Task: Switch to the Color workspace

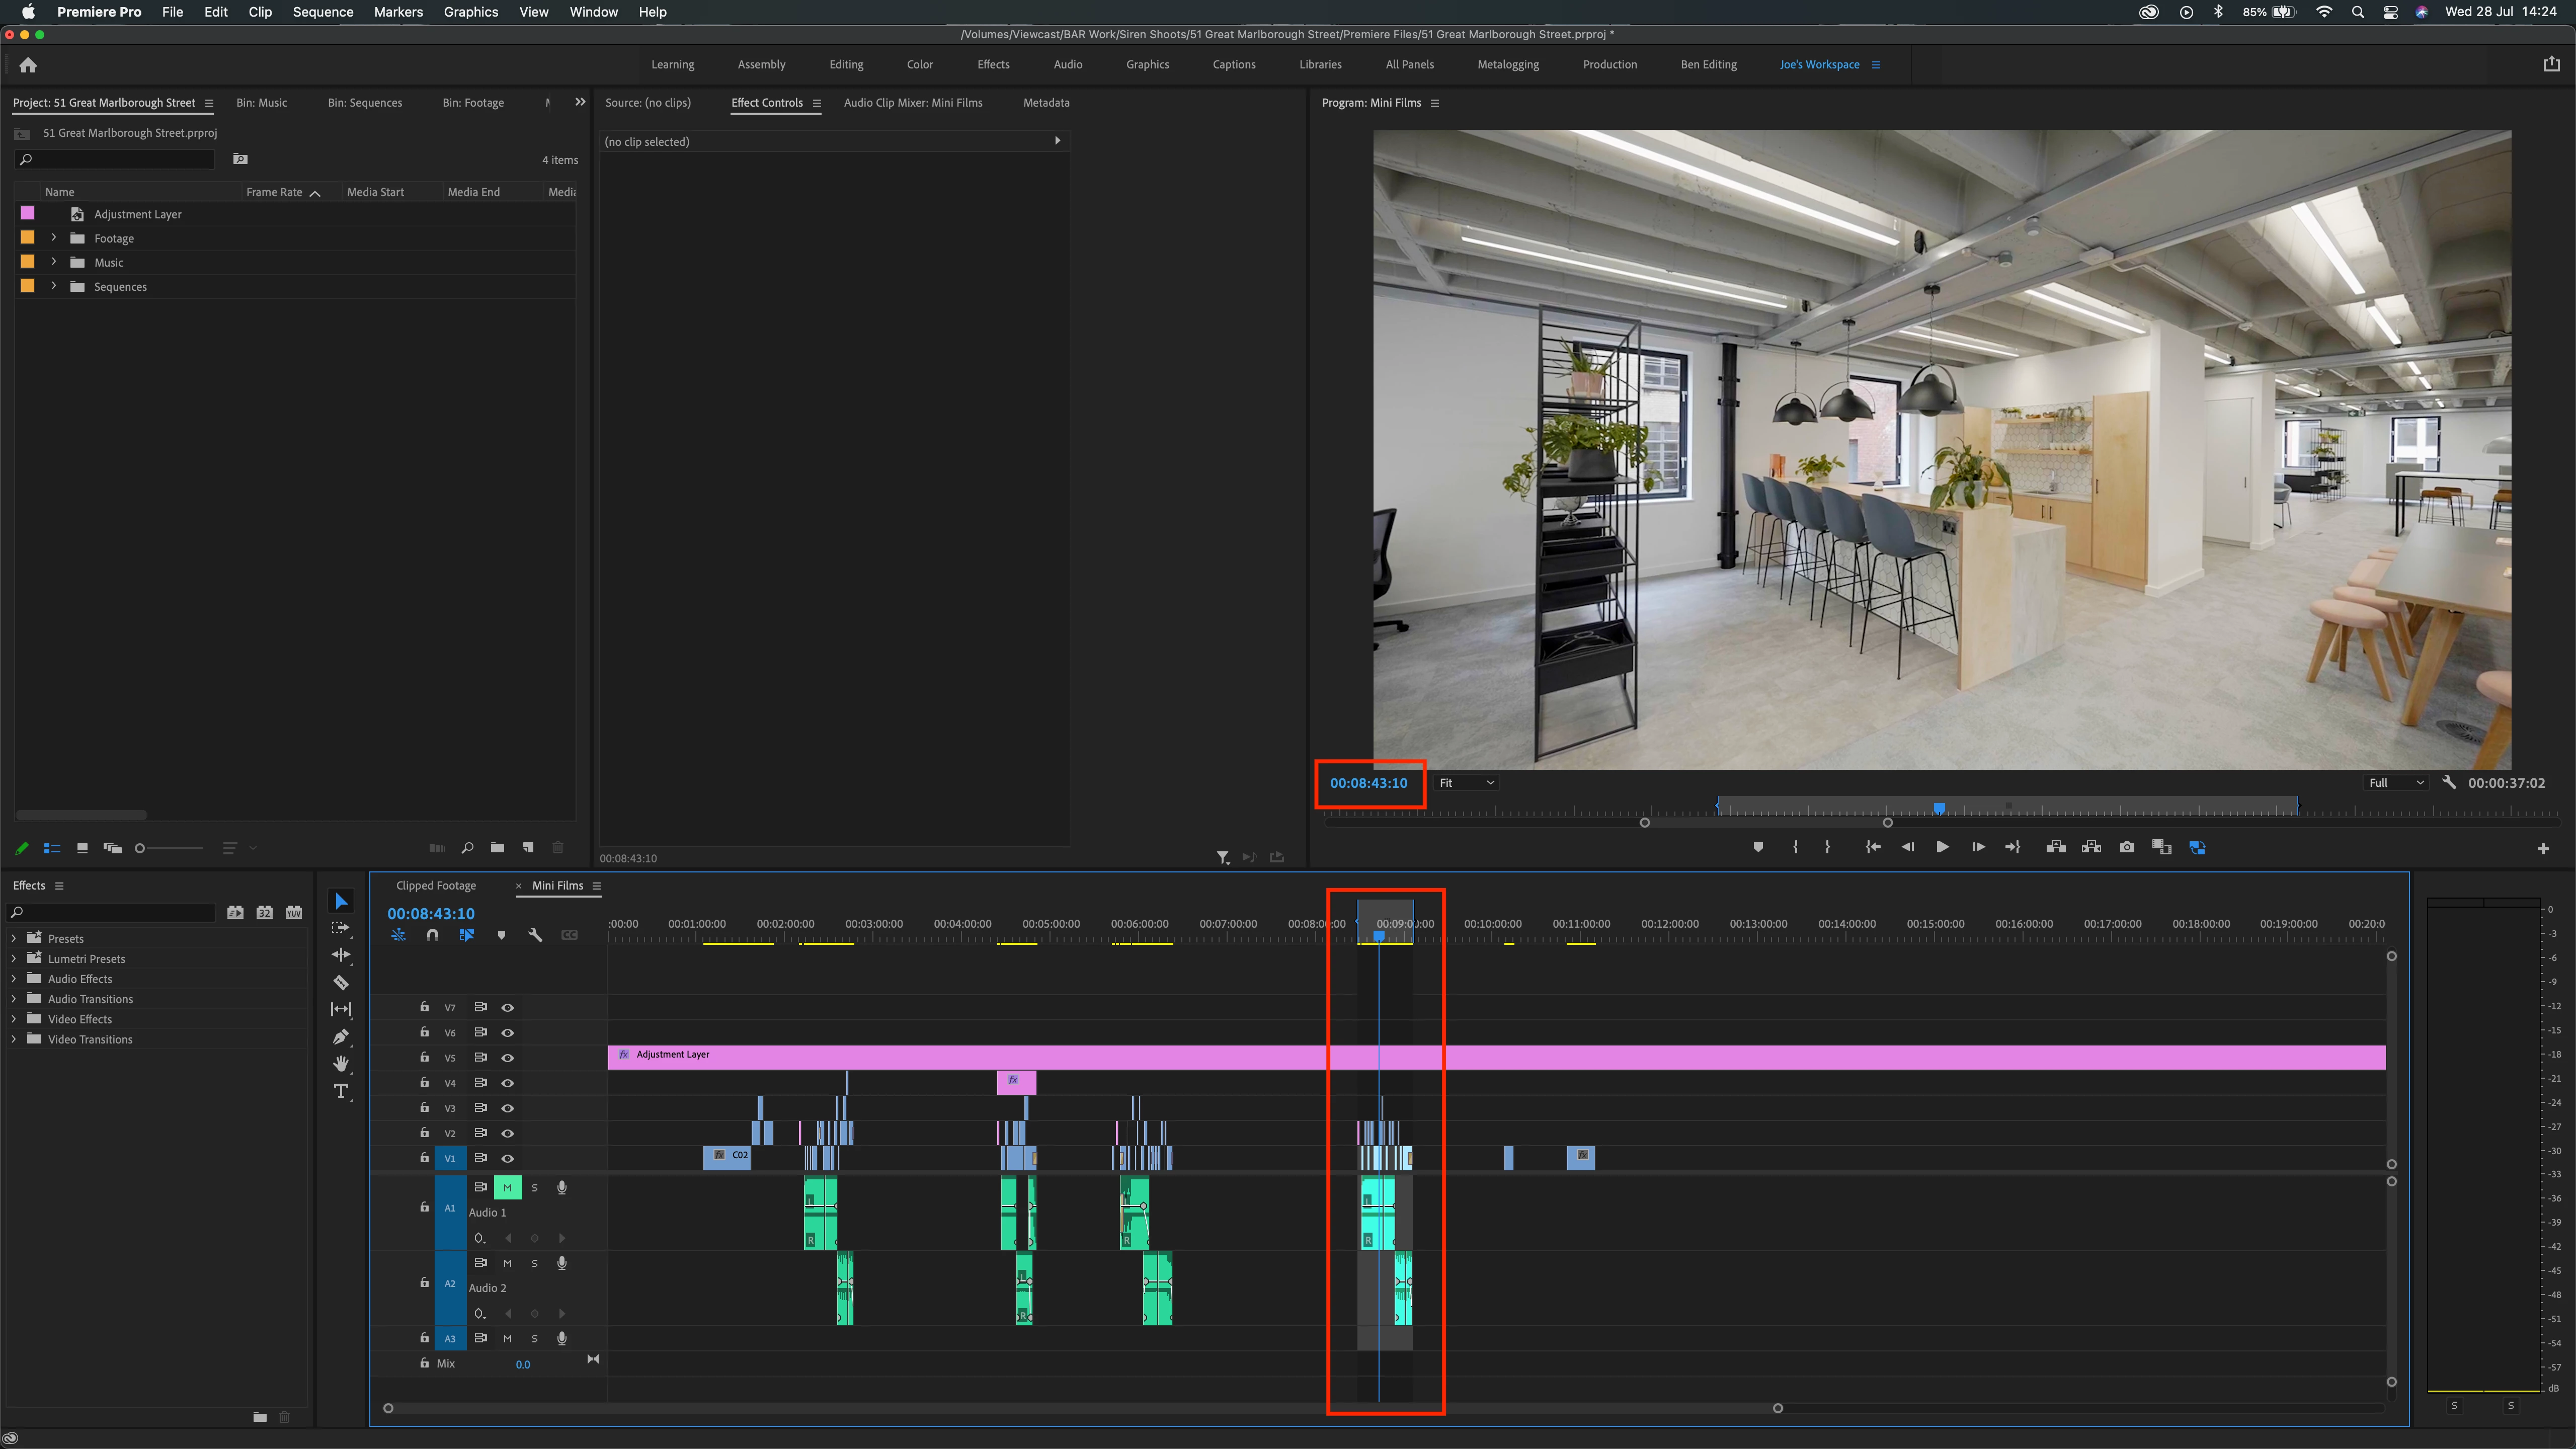Action: [919, 64]
